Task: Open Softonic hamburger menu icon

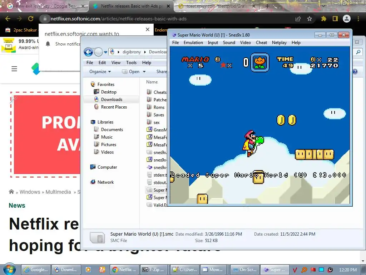Action: pyautogui.click(x=14, y=69)
